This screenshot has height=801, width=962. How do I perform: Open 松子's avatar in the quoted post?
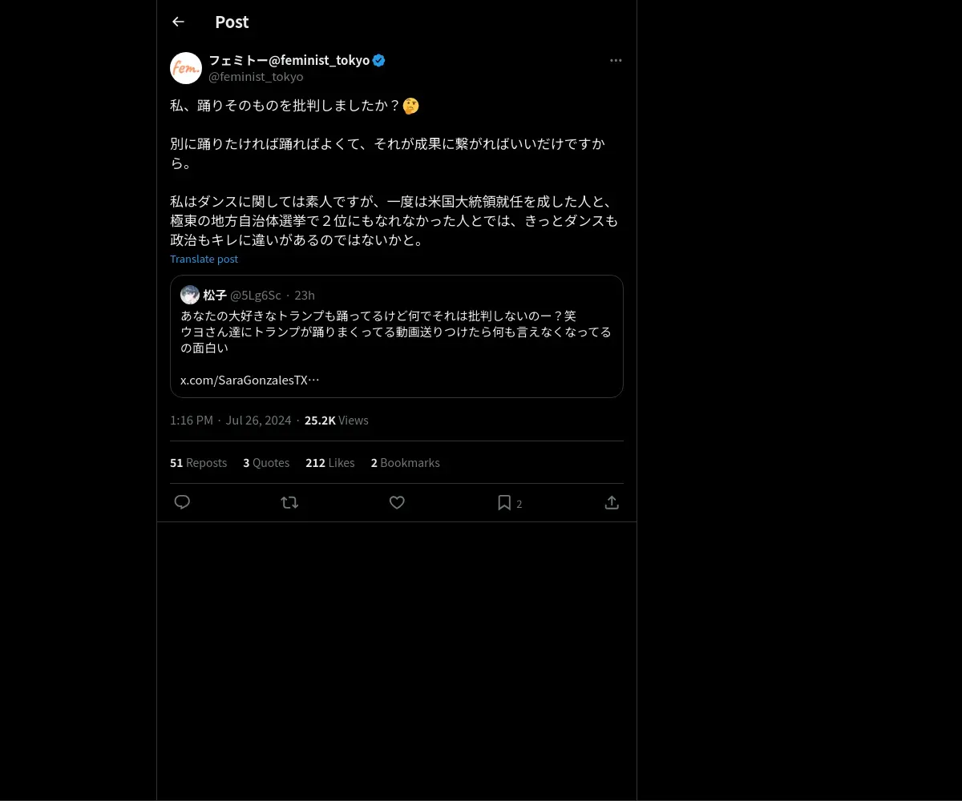pos(190,295)
